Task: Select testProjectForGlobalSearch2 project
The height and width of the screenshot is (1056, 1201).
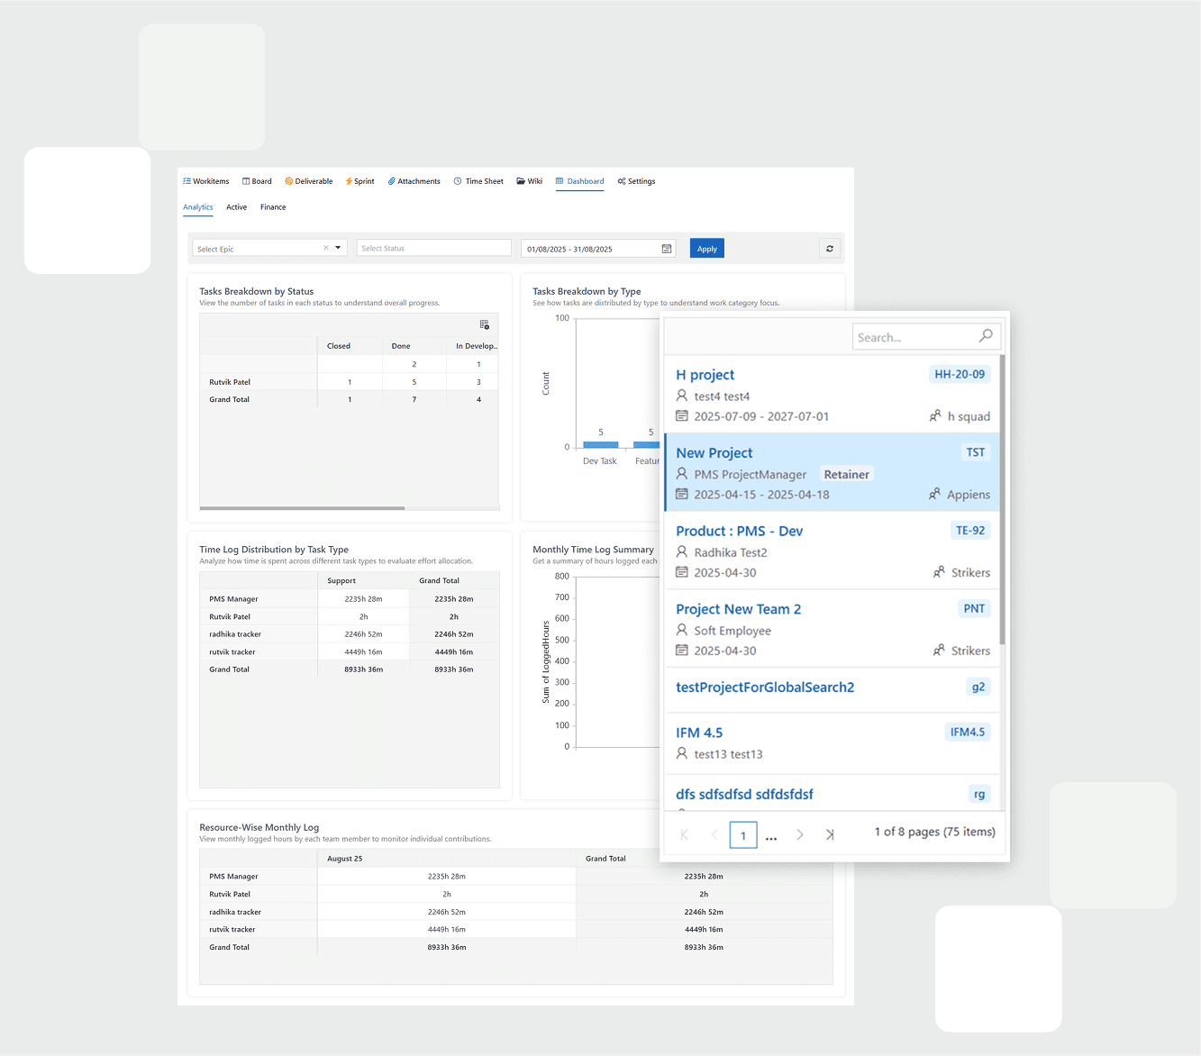Action: coord(832,690)
